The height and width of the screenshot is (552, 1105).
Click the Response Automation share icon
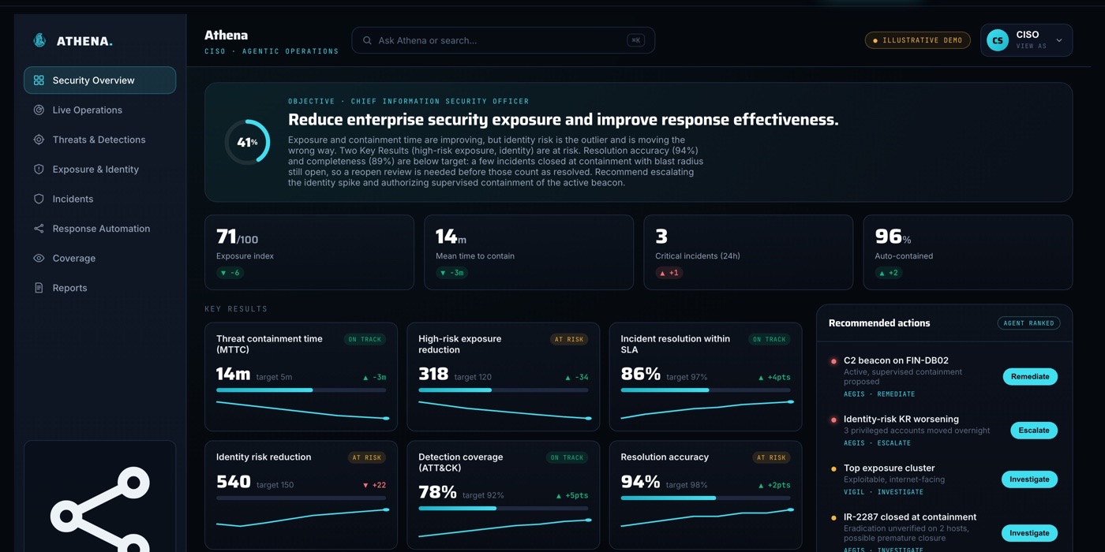tap(39, 229)
